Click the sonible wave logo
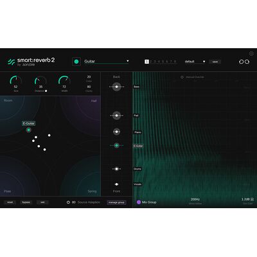The height and width of the screenshot is (257, 257). (11, 62)
